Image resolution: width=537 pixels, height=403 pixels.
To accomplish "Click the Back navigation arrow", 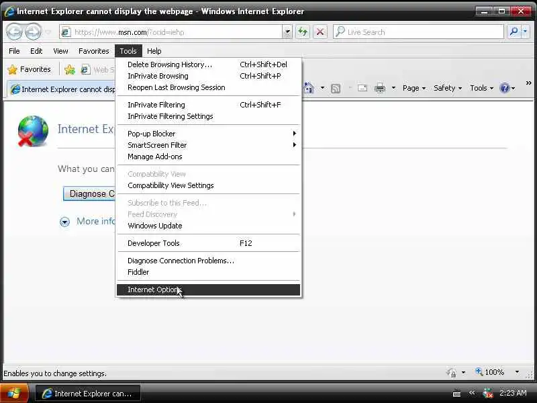I will point(14,32).
